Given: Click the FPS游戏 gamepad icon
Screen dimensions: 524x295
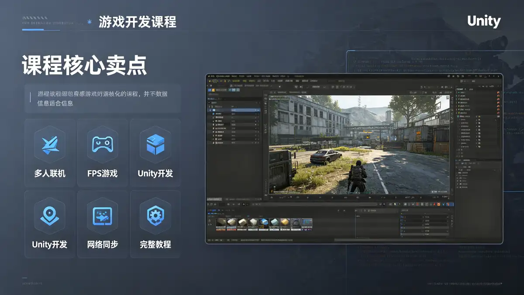Looking at the screenshot, I should click(103, 144).
